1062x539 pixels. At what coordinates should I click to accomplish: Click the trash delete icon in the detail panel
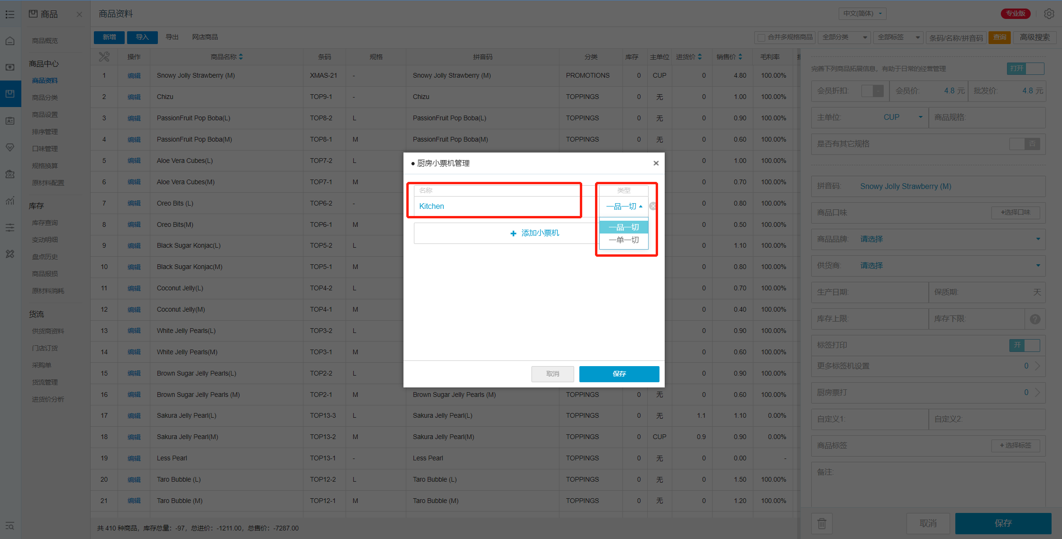(x=822, y=523)
